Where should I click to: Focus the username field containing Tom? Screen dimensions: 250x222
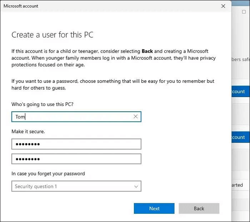(71, 117)
